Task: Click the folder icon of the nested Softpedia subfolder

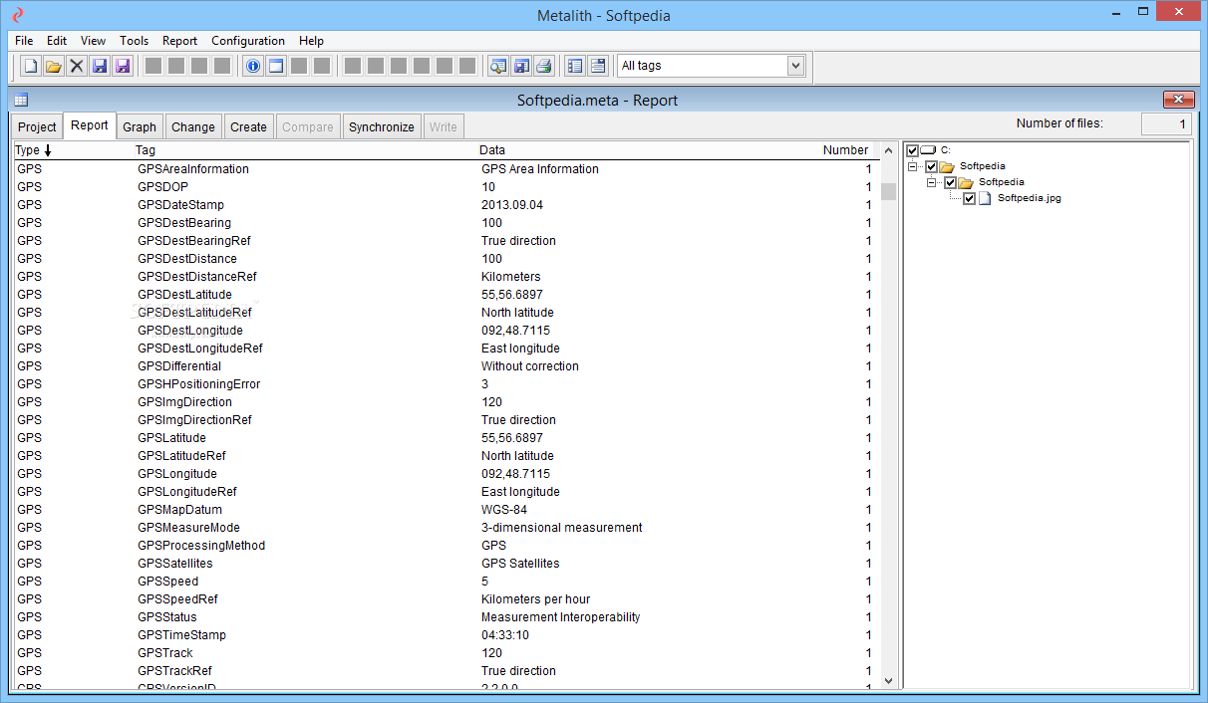Action: 966,182
